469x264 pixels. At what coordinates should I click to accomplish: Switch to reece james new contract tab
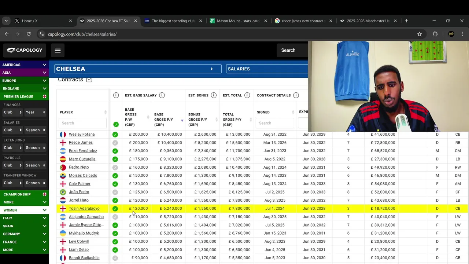pyautogui.click(x=303, y=21)
